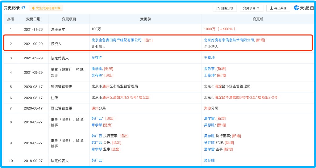Open 吴存胜 link in row 4
Screen dimensions: 316x168
pos(97,75)
